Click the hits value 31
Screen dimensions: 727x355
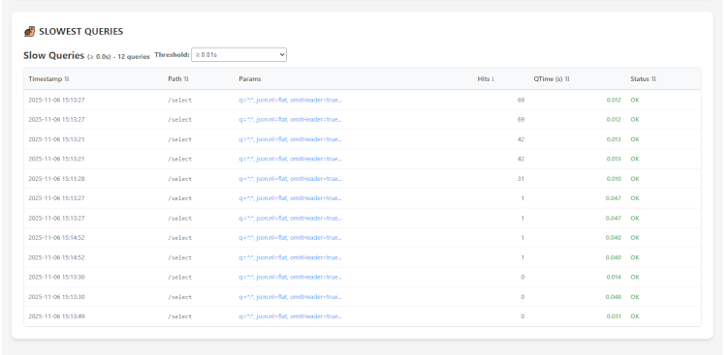(x=521, y=179)
